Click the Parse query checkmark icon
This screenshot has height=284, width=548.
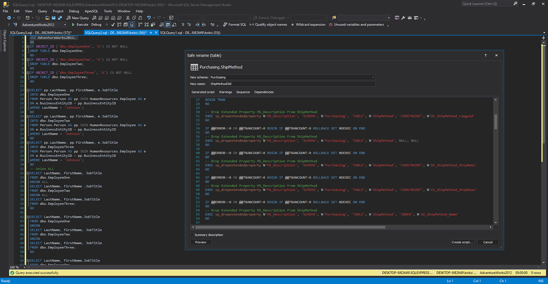[x=113, y=25]
